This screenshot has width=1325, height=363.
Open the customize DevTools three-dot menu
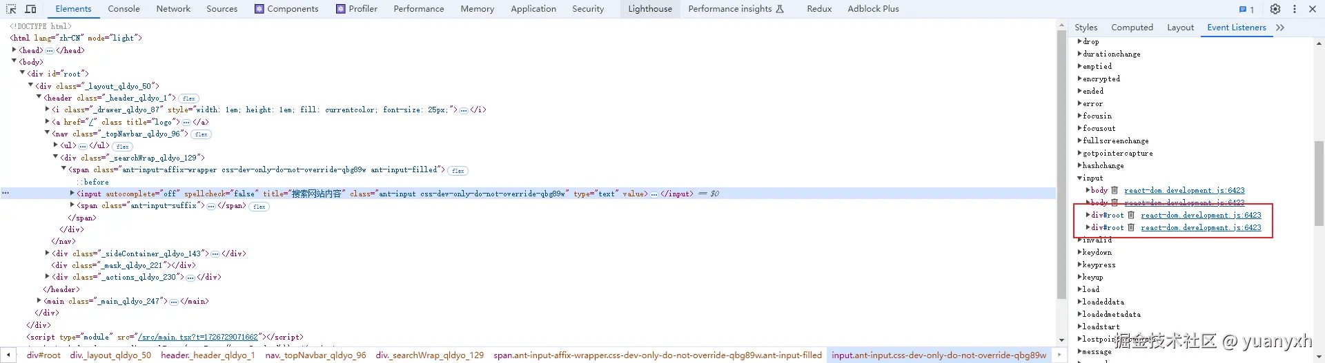click(1295, 9)
